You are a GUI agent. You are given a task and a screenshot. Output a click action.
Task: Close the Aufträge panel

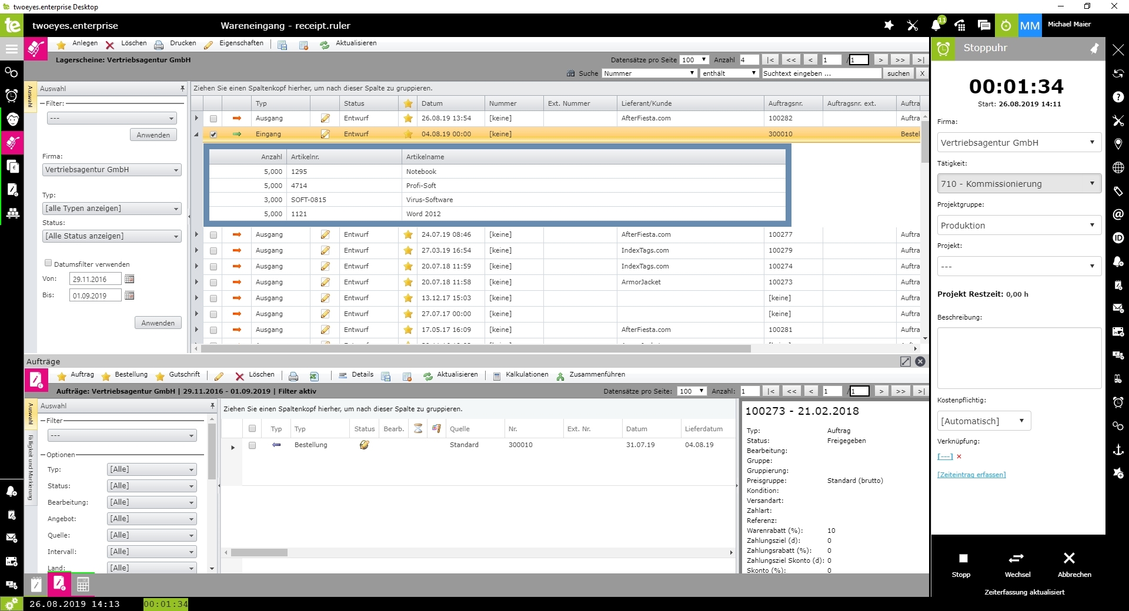[x=920, y=361]
